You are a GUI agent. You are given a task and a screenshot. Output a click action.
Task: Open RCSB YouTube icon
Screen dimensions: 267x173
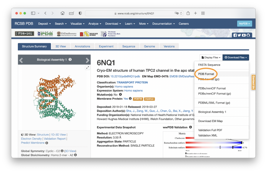(244, 35)
